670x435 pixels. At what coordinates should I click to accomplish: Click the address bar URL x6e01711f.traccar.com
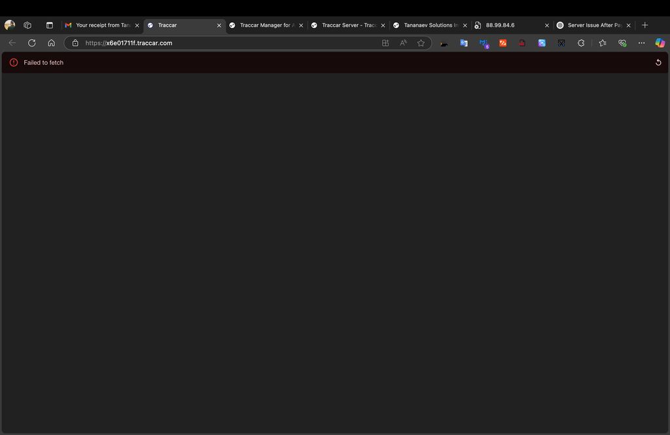(x=129, y=43)
